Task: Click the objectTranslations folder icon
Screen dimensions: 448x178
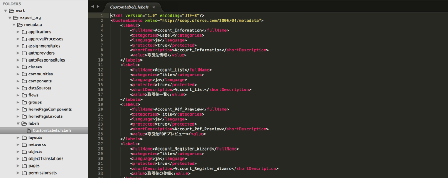Action: click(24, 159)
